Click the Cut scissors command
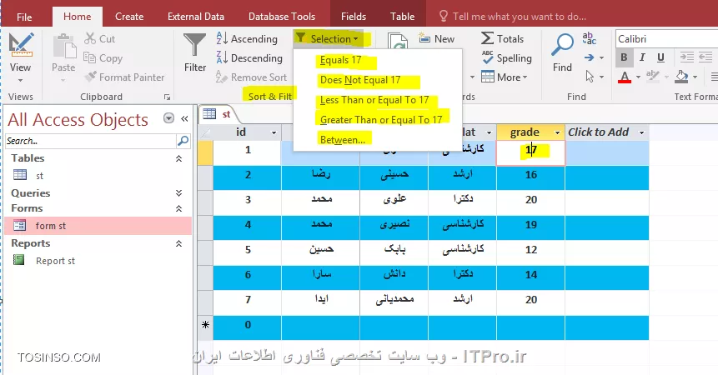Screen dimensions: 718x375 point(99,39)
